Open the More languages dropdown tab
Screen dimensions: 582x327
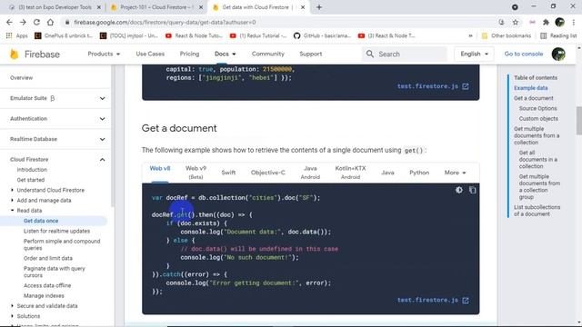(x=455, y=173)
